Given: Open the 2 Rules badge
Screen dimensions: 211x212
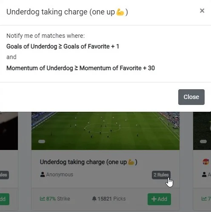Looking at the screenshot, I should [161, 175].
